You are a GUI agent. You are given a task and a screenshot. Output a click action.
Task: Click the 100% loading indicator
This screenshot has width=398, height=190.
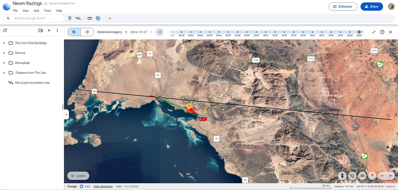(x=84, y=186)
